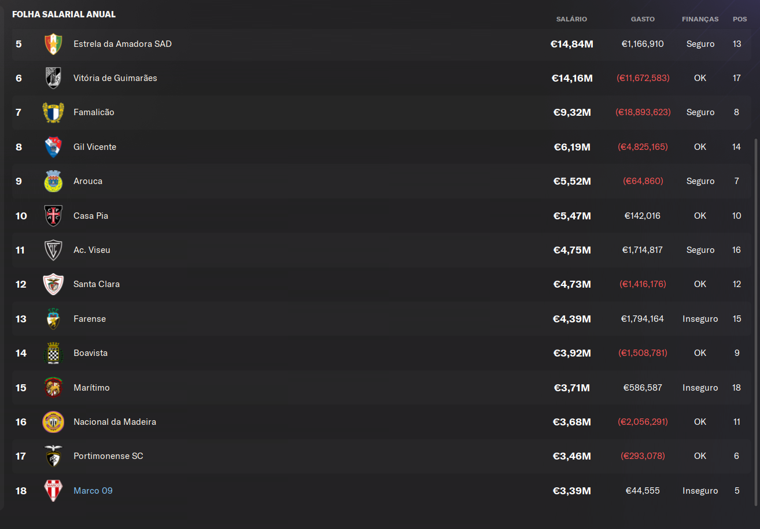The width and height of the screenshot is (760, 529).
Task: Click the Farense club crest
Action: click(53, 319)
